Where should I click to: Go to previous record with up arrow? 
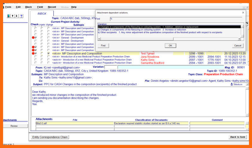coord(13,16)
